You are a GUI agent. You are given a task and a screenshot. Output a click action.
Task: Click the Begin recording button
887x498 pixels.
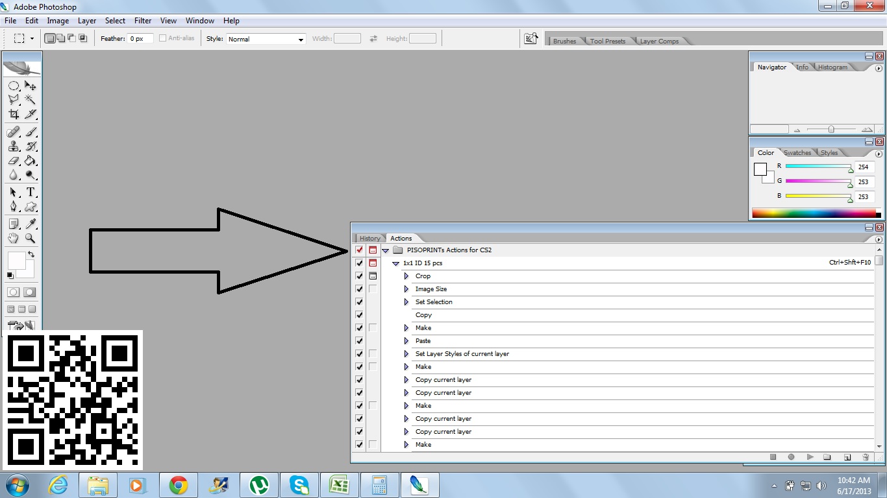click(x=791, y=457)
